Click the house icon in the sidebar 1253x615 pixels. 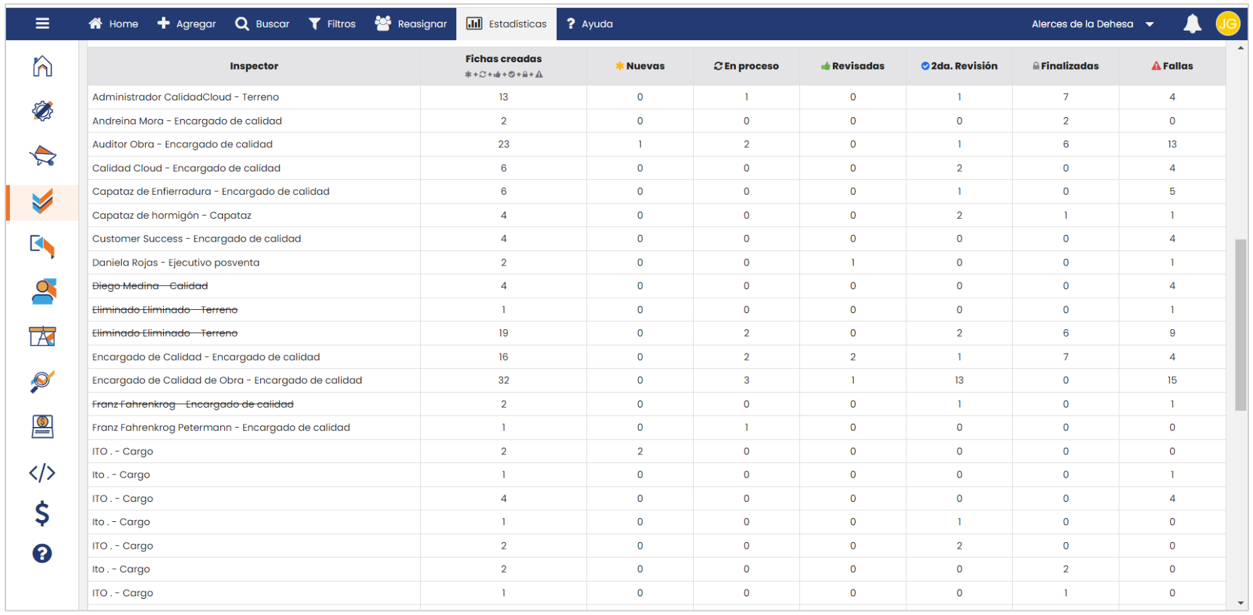tap(42, 66)
